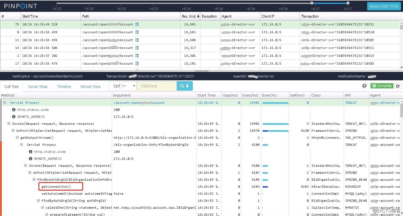Switch to Server Map tab
403x216 pixels.
click(x=38, y=86)
